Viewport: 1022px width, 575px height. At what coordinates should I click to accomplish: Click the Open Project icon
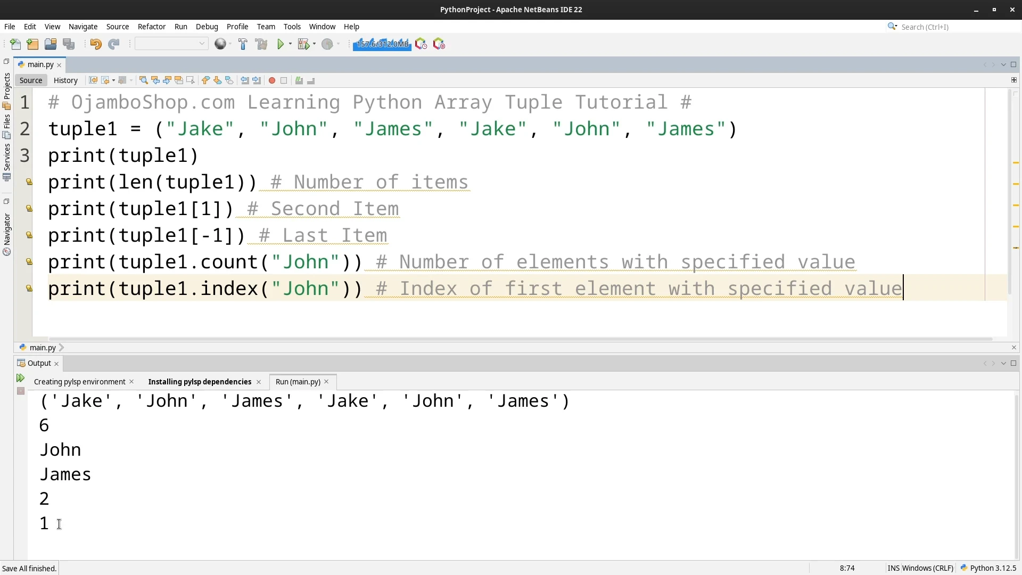click(x=51, y=44)
